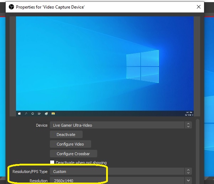The height and width of the screenshot is (184, 214).
Task: Click the Cortana circle in the preview taskbar
Action: (33, 114)
